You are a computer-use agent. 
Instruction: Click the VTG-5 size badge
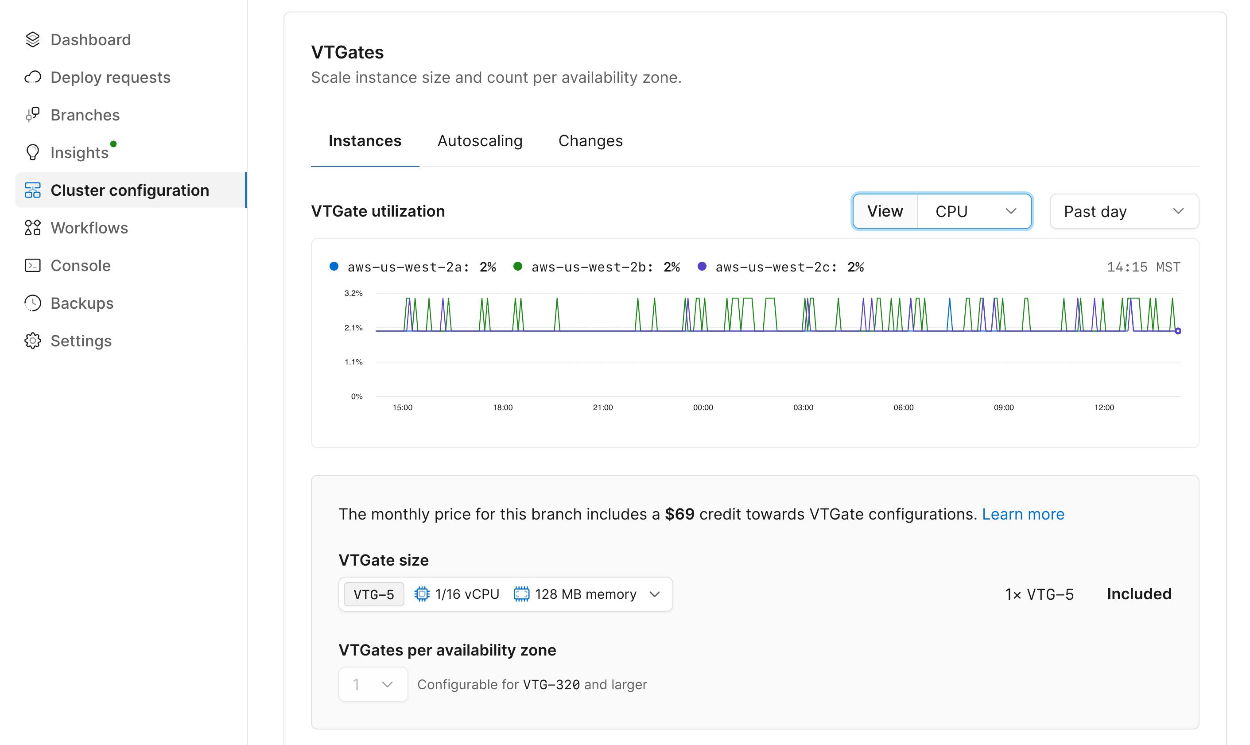coord(373,594)
